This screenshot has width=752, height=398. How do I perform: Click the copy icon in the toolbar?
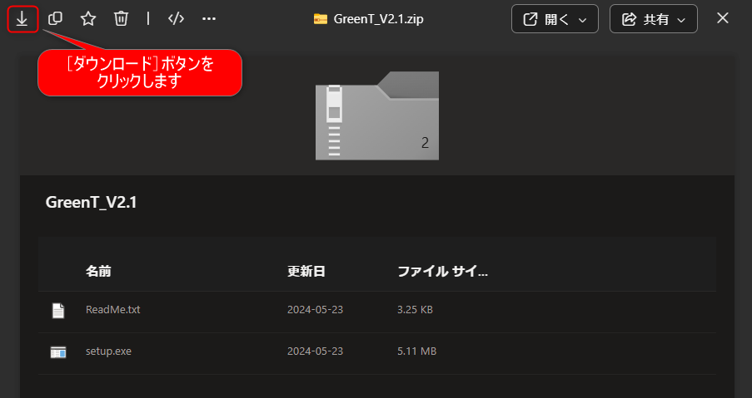55,18
